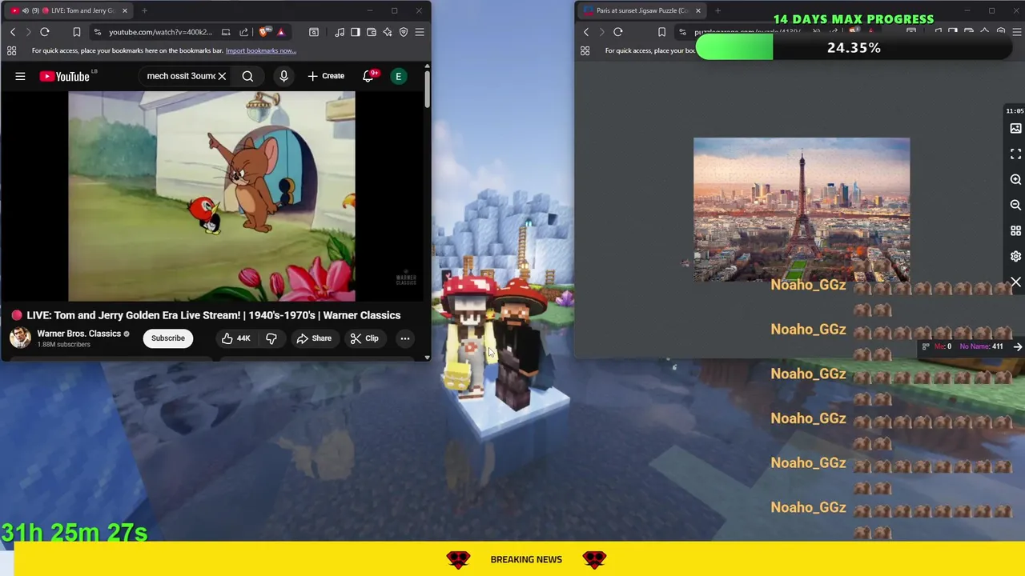The height and width of the screenshot is (576, 1025).
Task: Dislike the Tom and Jerry video
Action: 271,338
